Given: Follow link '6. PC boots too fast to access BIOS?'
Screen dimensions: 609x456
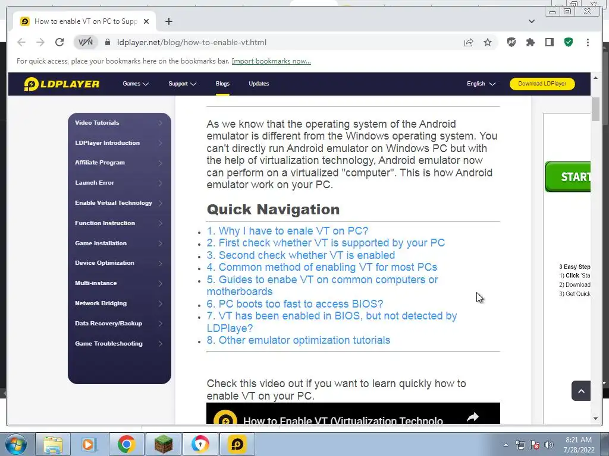Looking at the screenshot, I should [295, 303].
